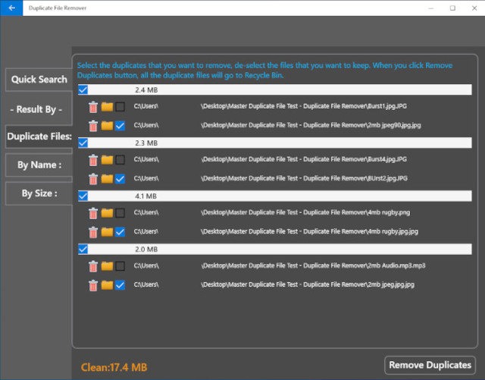The image size is (485, 380).
Task: Uncheck the box for 2mb jpeg90.jpg.jpg
Action: (x=120, y=126)
